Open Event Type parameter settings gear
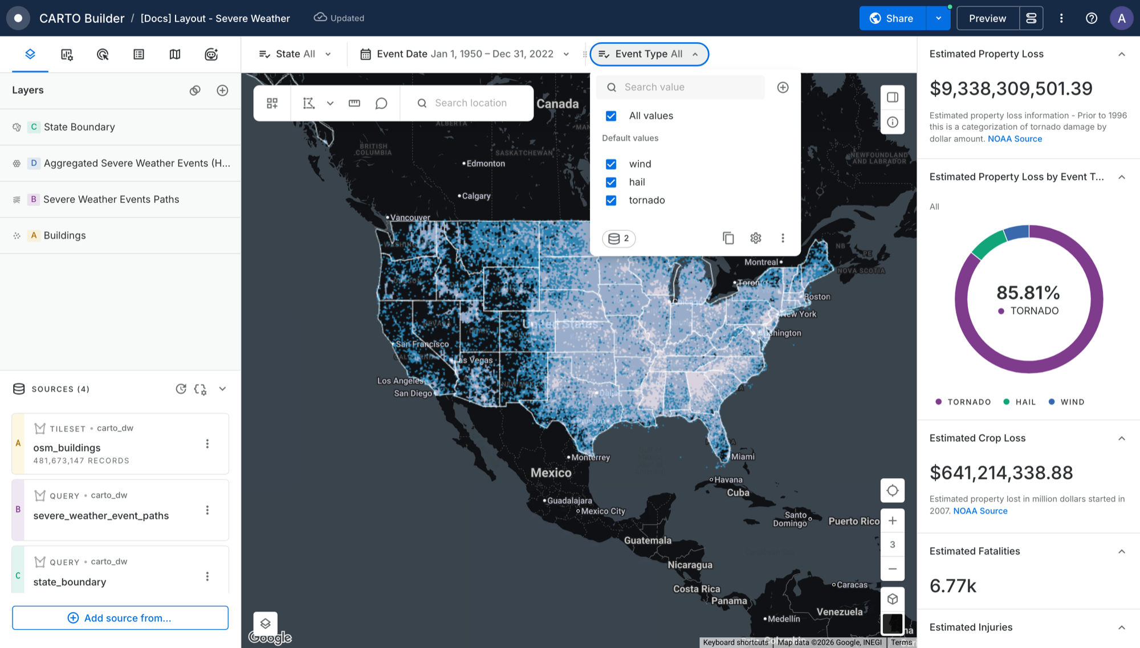Image resolution: width=1140 pixels, height=648 pixels. pyautogui.click(x=755, y=238)
